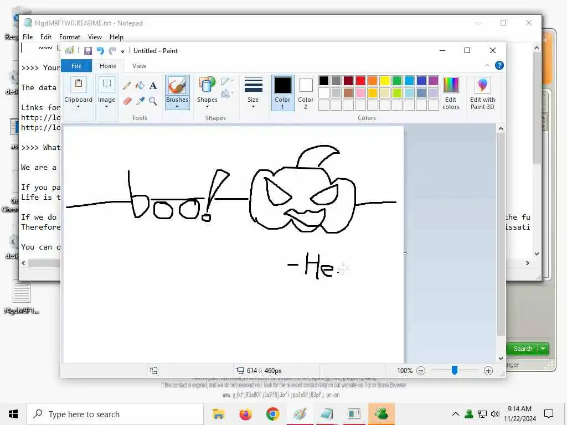This screenshot has height=425, width=567.
Task: Pick the green color swatch
Action: [396, 81]
